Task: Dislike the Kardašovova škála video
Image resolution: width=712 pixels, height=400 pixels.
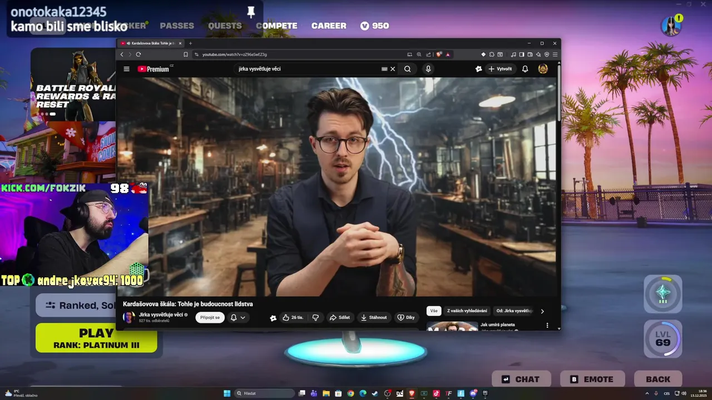Action: click(x=315, y=317)
